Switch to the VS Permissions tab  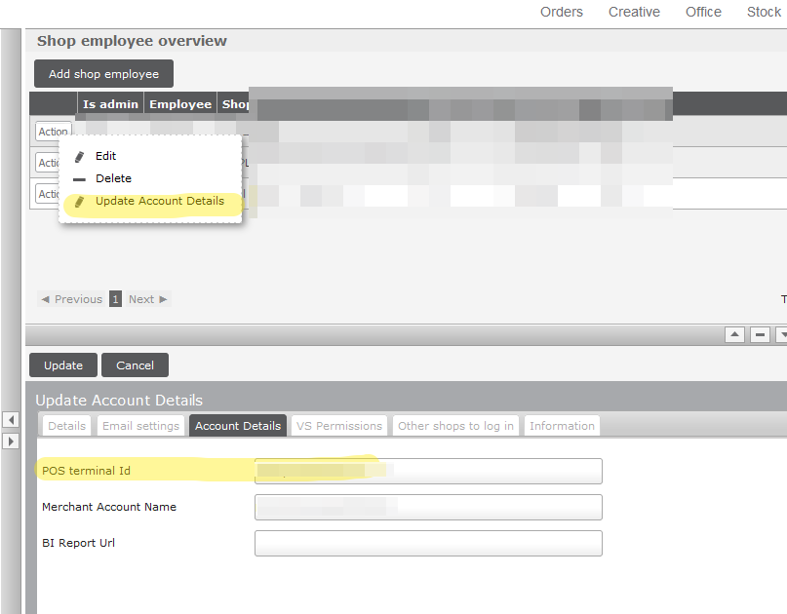(x=338, y=426)
